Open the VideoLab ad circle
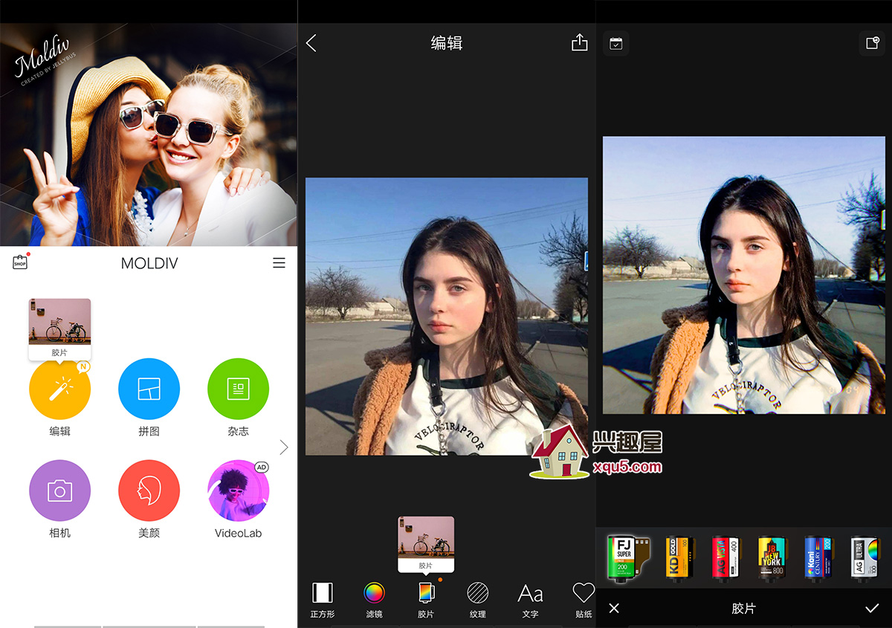 click(238, 491)
